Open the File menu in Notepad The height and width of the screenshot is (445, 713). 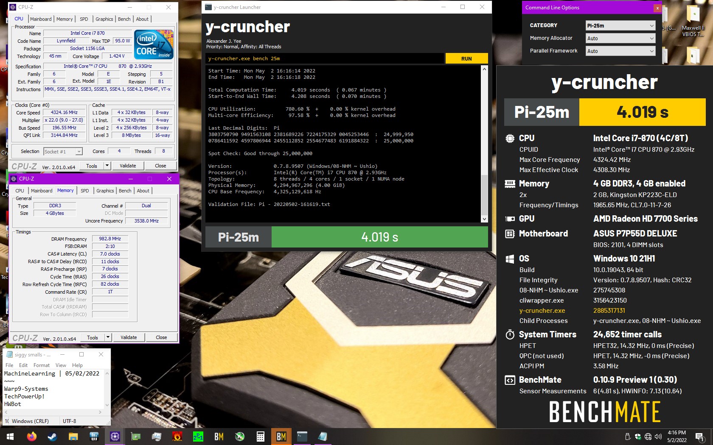[9, 365]
